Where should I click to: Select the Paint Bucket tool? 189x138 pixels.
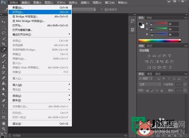pyautogui.click(x=3, y=83)
